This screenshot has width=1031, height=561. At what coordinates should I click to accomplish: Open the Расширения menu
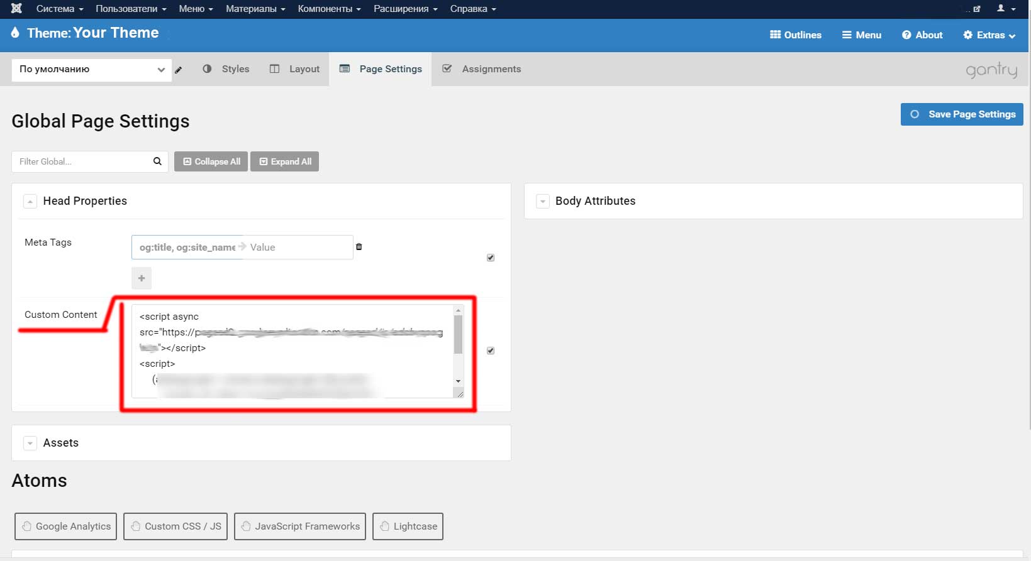point(405,9)
